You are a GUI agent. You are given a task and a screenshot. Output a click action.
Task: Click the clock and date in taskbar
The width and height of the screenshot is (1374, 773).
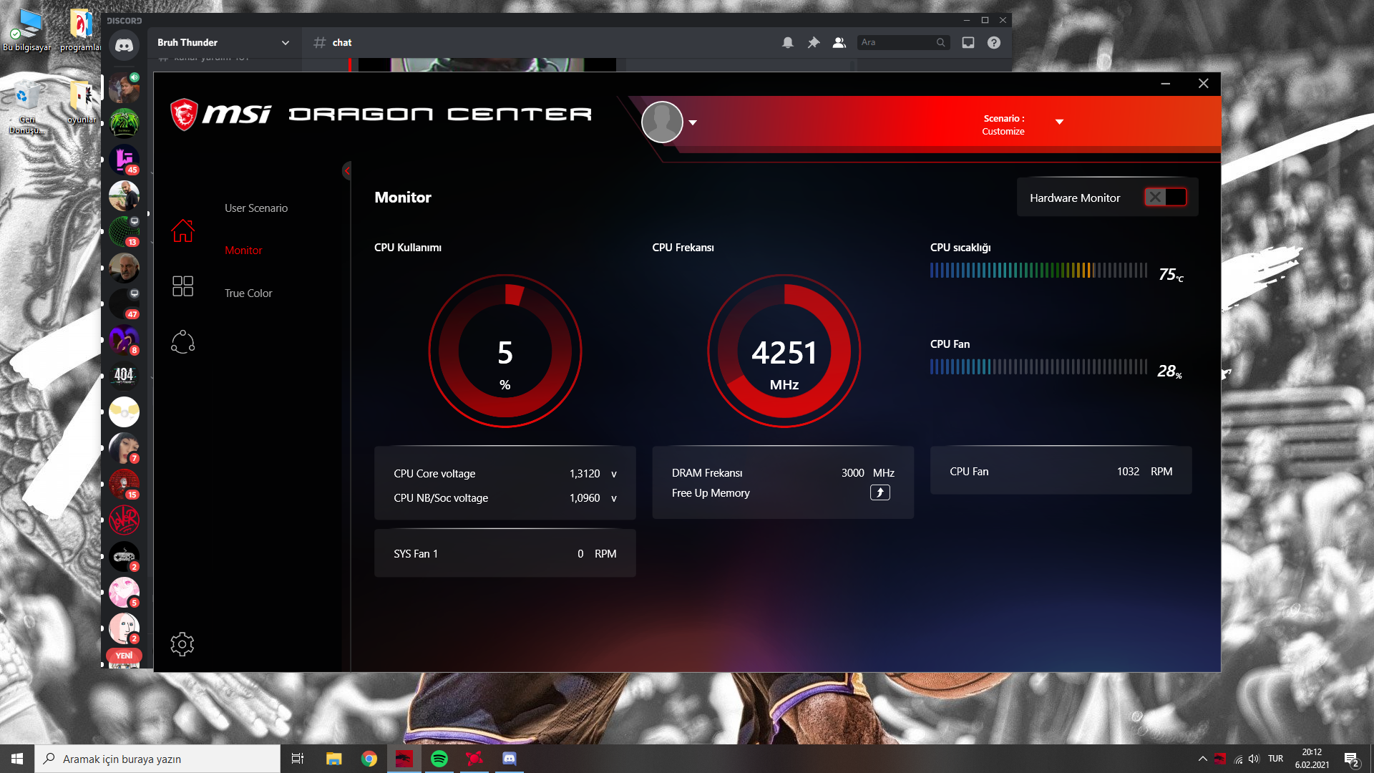coord(1312,759)
